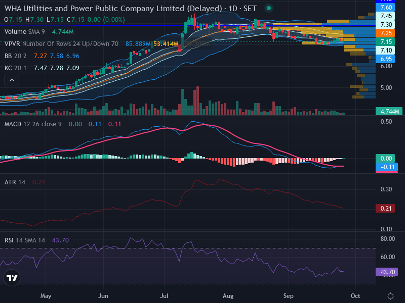
Task: Collapse the indicator legend with the chevron button
Action: pos(12,80)
